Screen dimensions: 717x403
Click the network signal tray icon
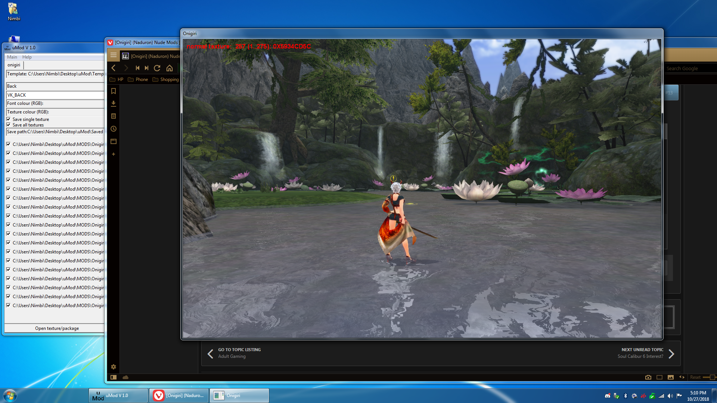[661, 396]
